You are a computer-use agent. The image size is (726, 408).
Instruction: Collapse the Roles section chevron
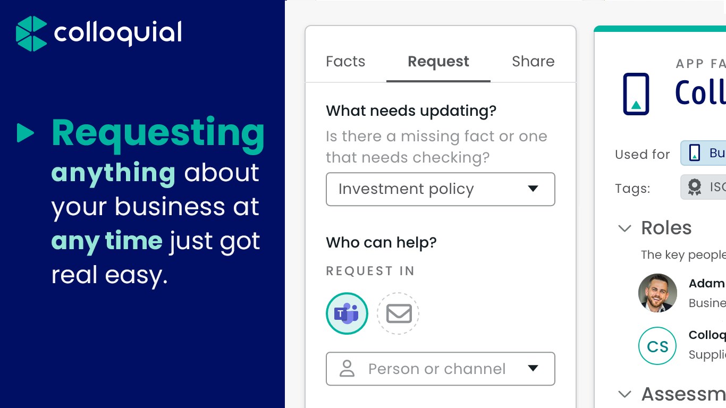(624, 228)
